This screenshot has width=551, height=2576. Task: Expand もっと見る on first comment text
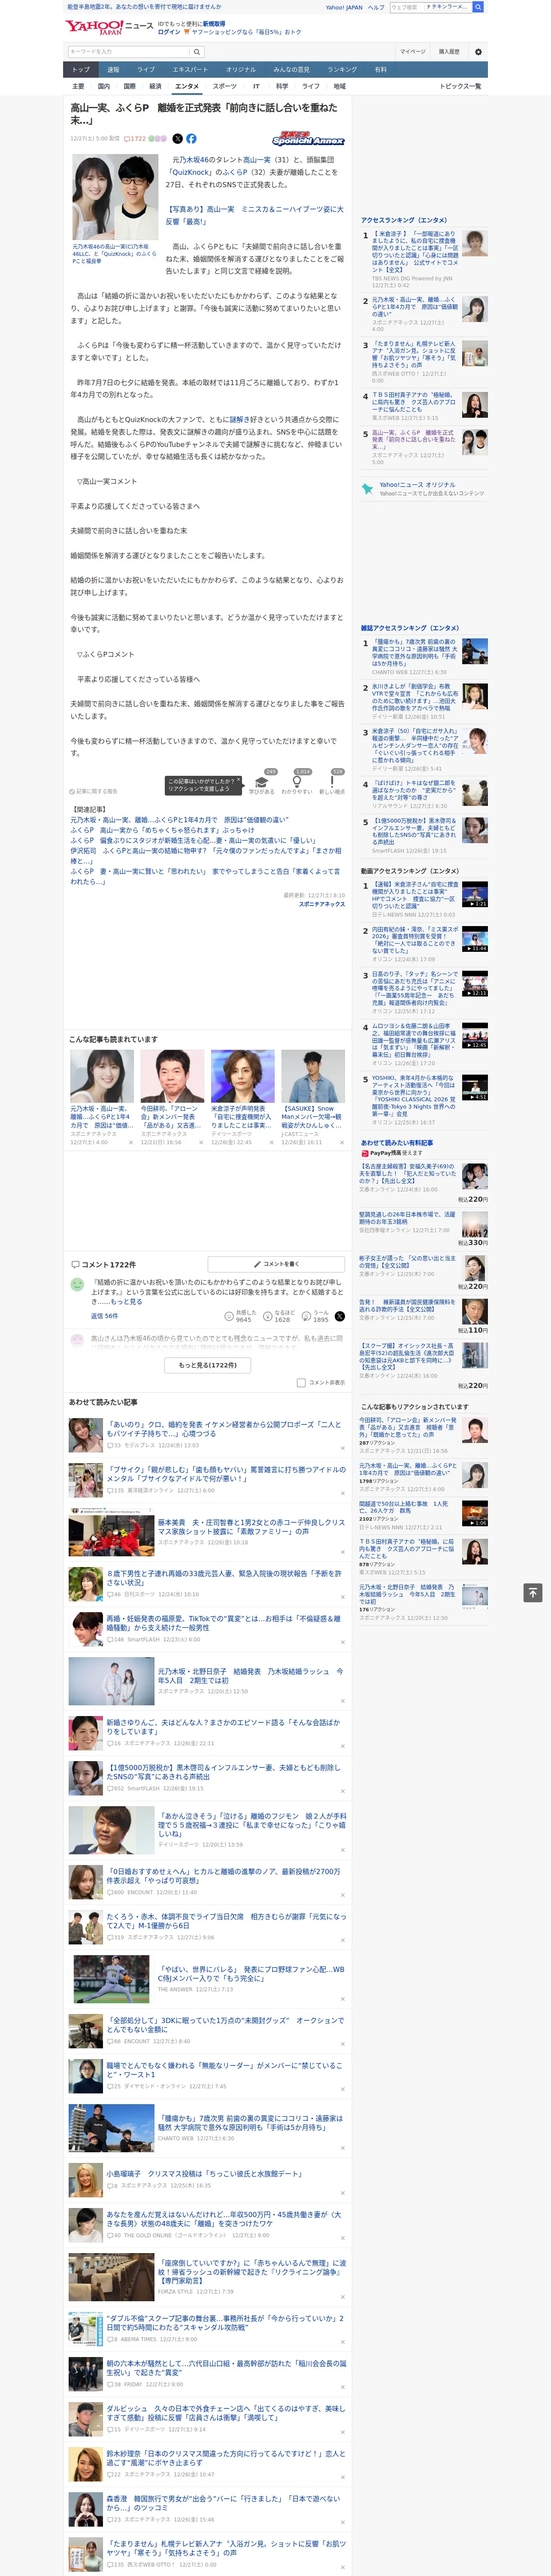126,1302
